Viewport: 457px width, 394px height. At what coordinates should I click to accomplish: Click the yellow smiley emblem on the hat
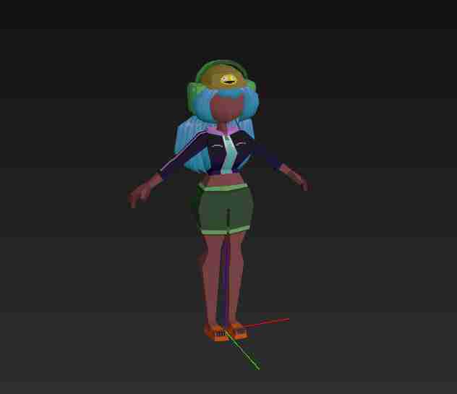click(228, 80)
